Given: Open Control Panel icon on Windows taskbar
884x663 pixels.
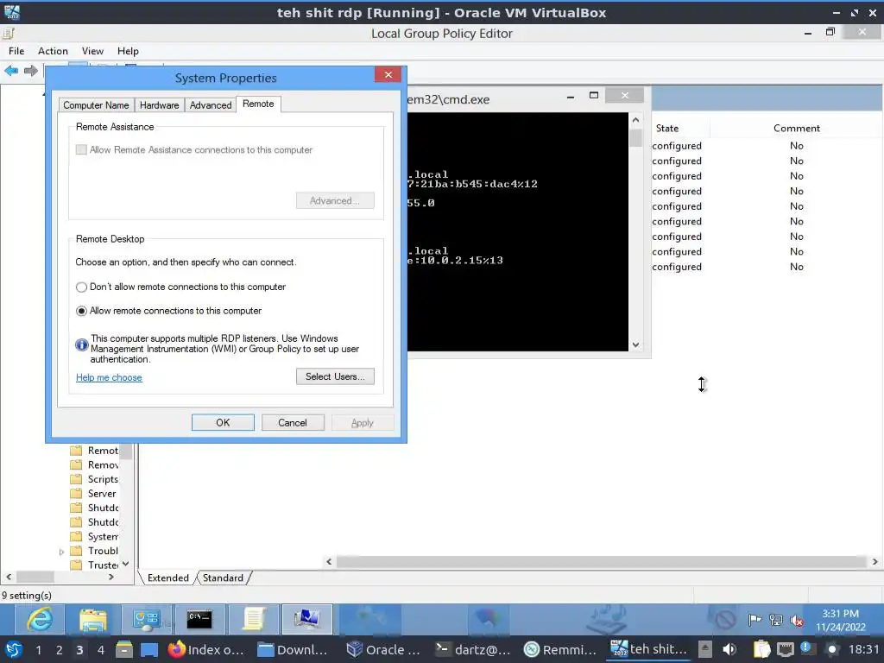Looking at the screenshot, I should (146, 619).
